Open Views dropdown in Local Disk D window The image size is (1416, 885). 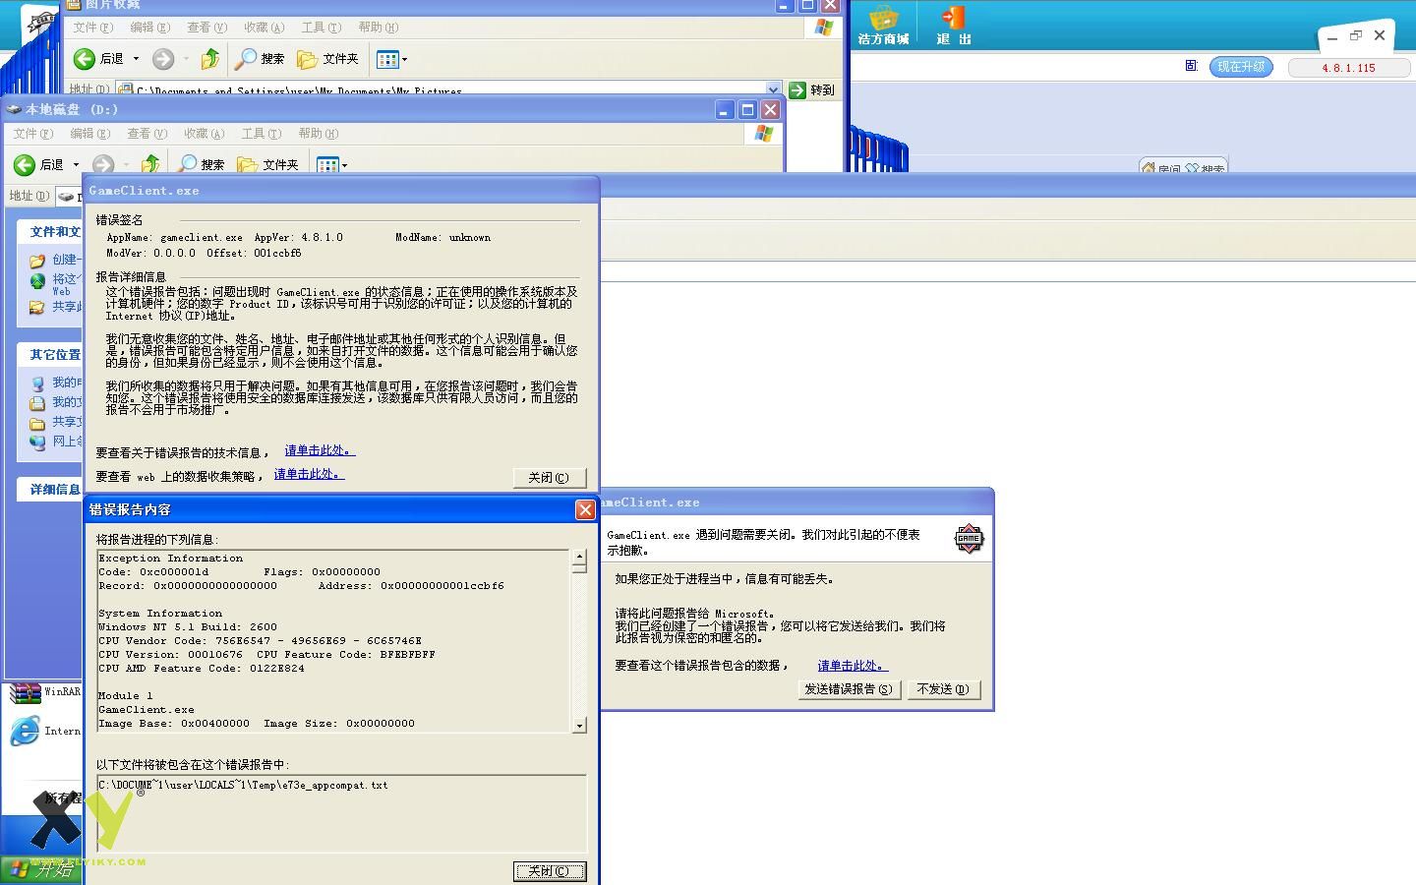(x=331, y=164)
